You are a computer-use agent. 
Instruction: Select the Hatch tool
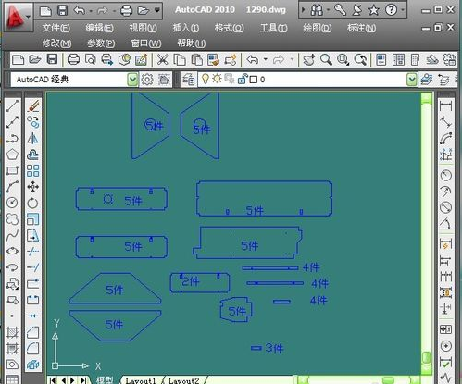click(x=12, y=332)
